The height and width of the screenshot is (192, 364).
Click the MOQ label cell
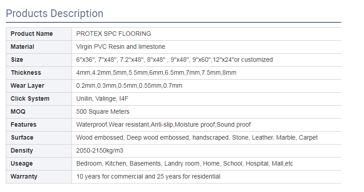[x=18, y=111]
